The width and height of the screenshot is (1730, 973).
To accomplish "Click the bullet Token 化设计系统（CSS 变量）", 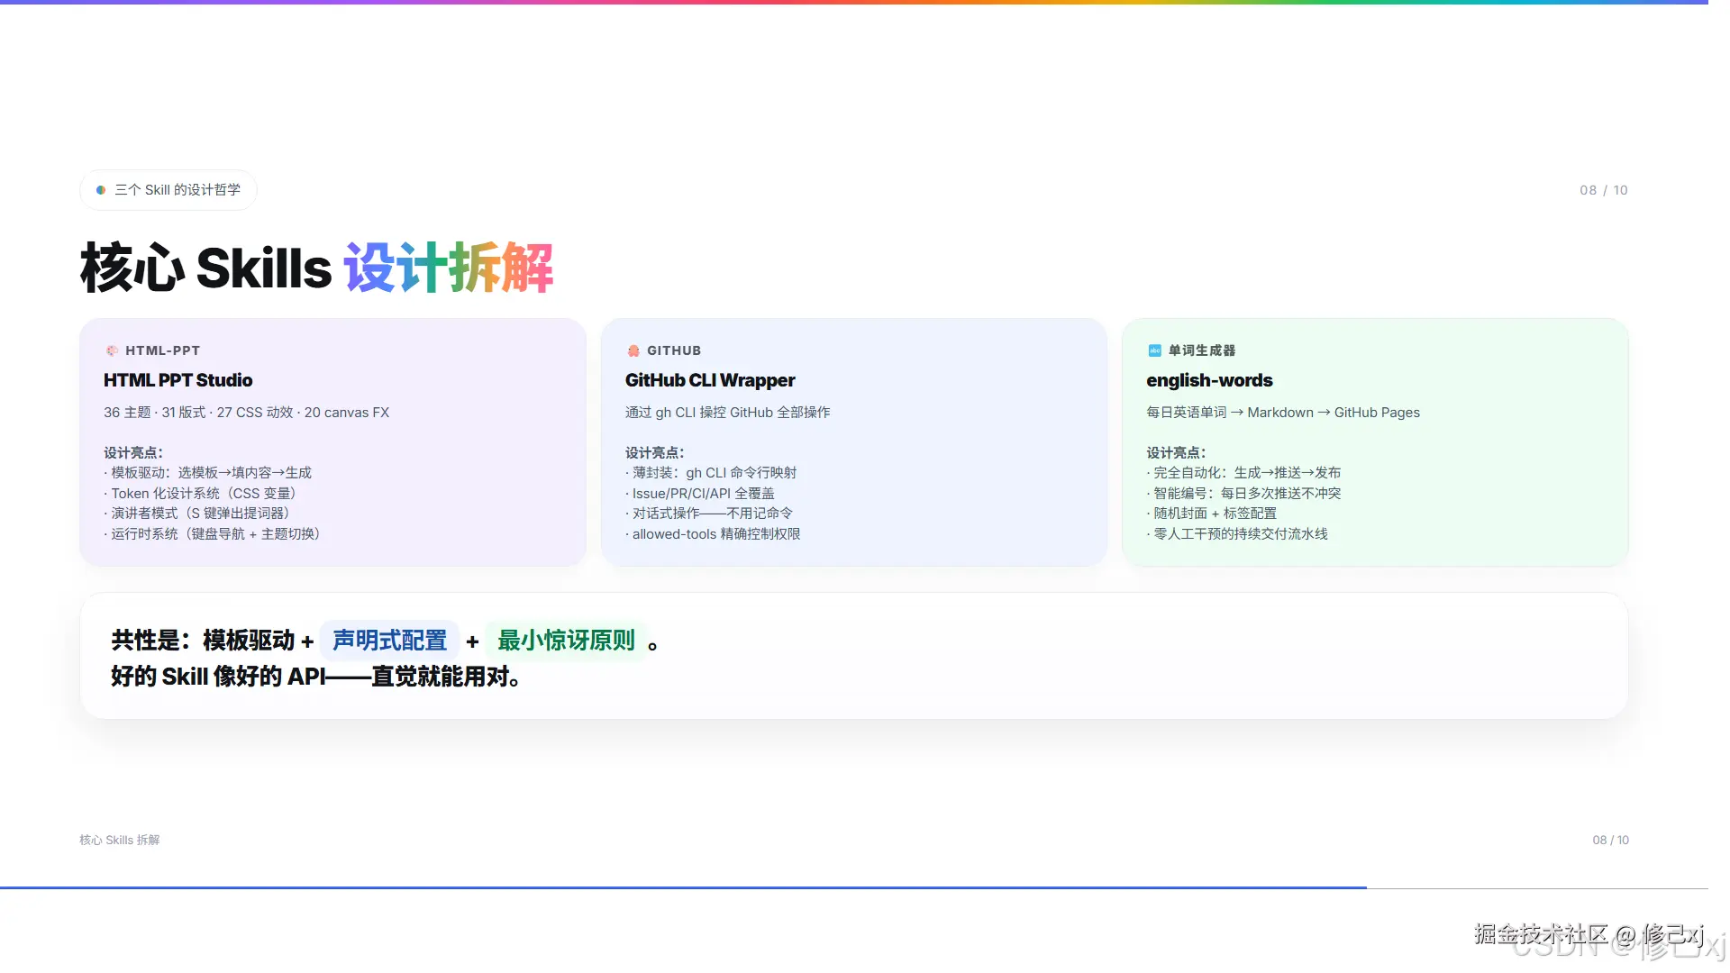I will [x=203, y=494].
